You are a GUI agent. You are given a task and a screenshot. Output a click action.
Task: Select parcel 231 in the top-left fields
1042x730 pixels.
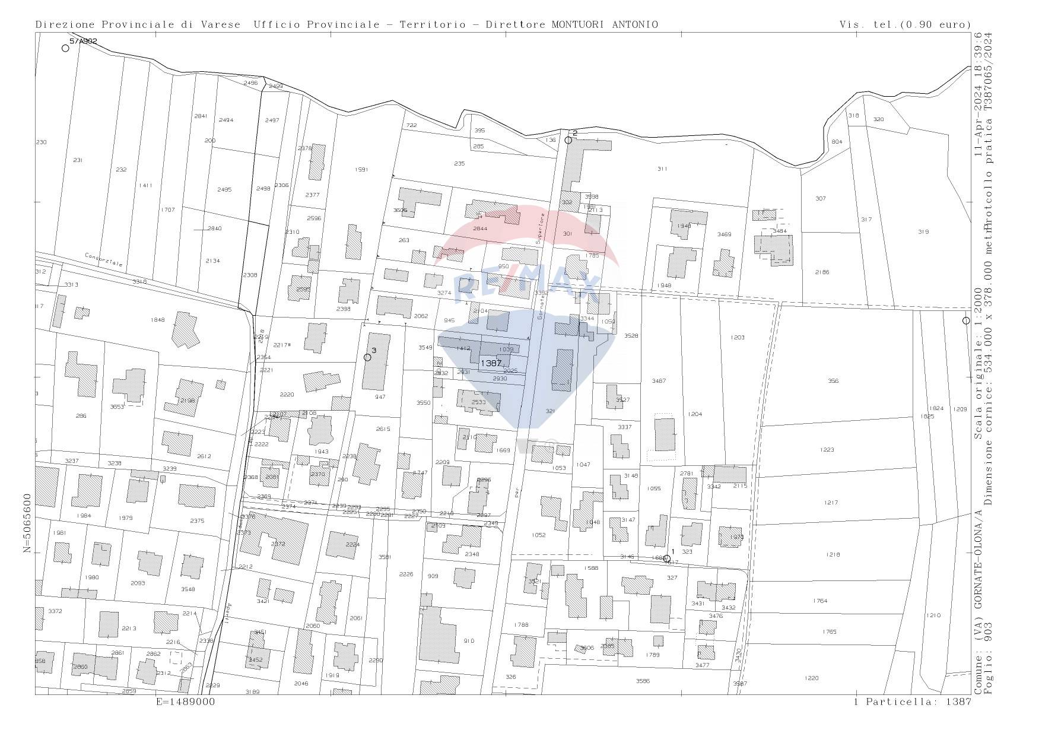click(x=78, y=160)
